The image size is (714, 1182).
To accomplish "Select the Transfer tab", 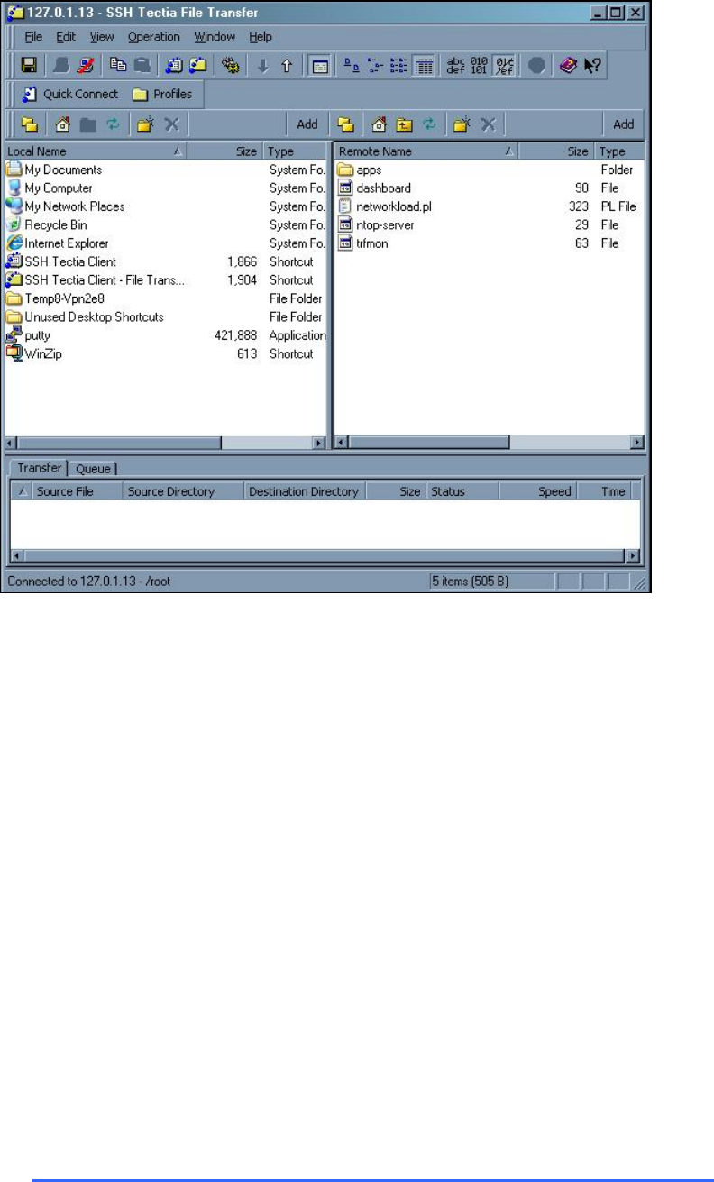I will pyautogui.click(x=40, y=468).
